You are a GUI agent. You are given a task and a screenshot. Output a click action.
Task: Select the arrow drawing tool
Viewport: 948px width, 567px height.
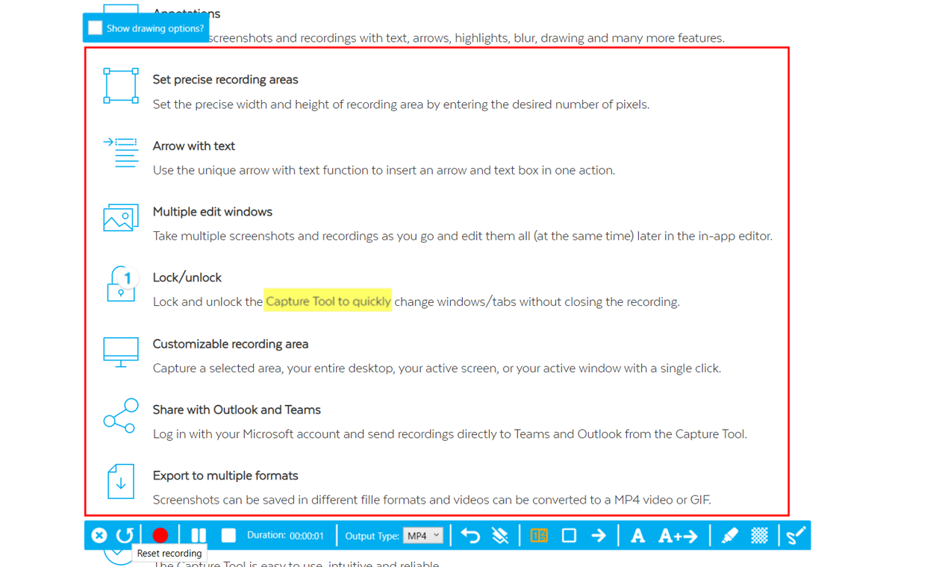(x=599, y=535)
